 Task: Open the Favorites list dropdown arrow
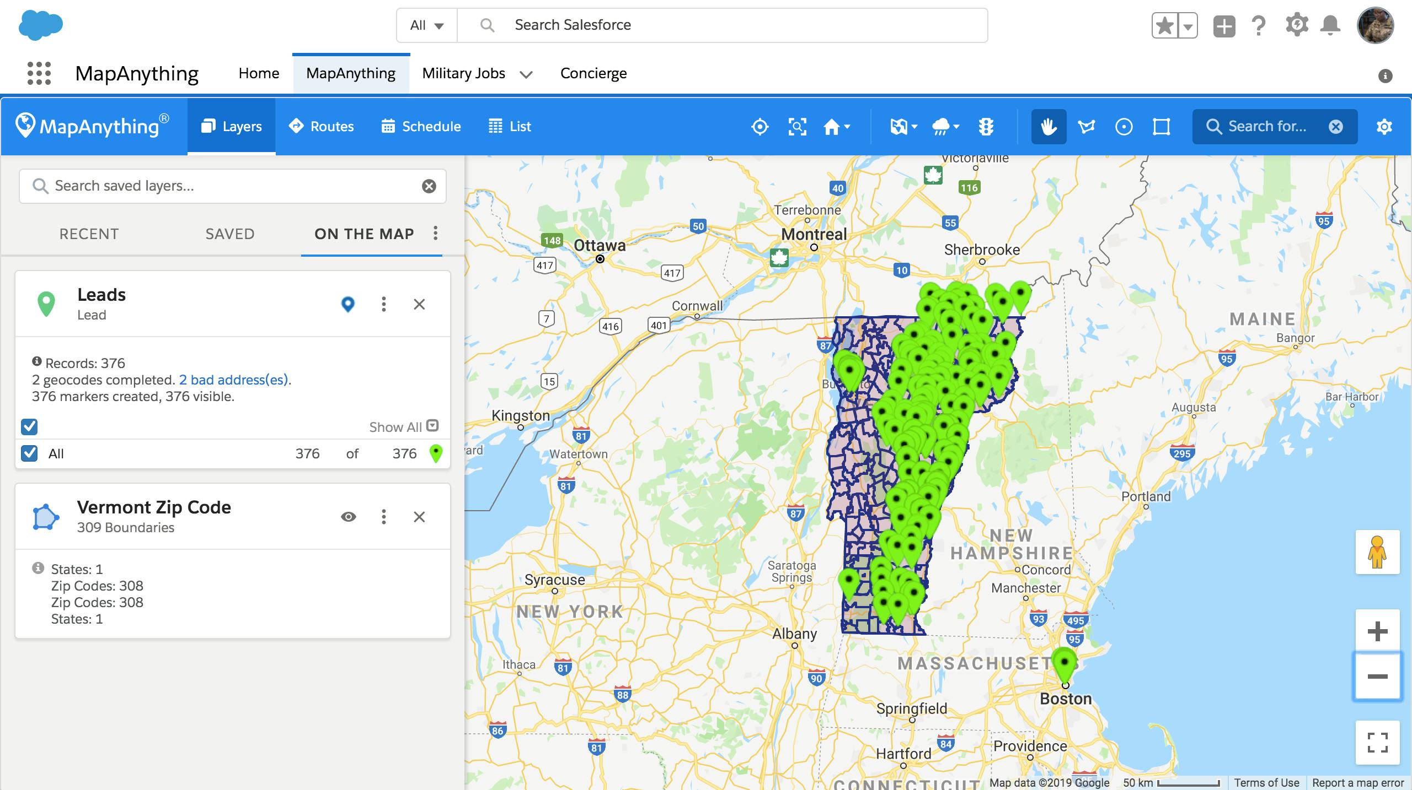(1188, 26)
